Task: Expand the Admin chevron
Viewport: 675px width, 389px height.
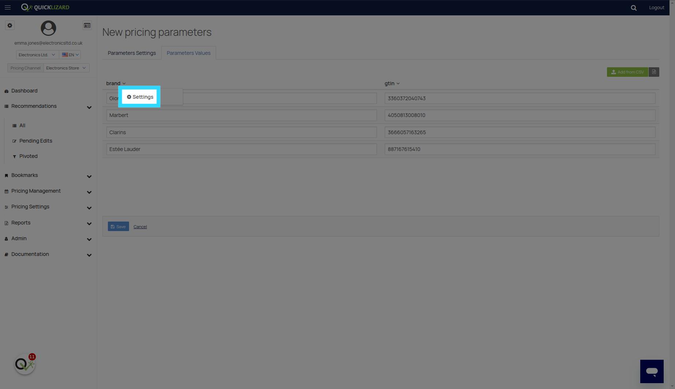Action: pos(89,239)
